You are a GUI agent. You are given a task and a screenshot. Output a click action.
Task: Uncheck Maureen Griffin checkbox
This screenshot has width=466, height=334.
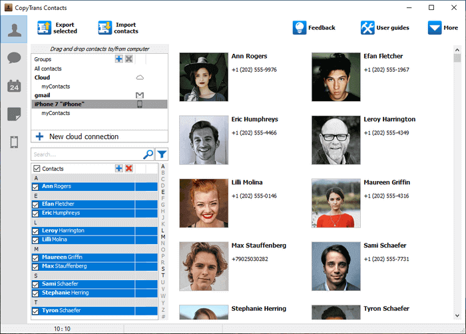[35, 258]
